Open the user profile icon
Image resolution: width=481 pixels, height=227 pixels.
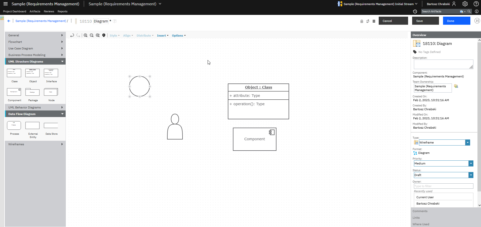point(454,4)
